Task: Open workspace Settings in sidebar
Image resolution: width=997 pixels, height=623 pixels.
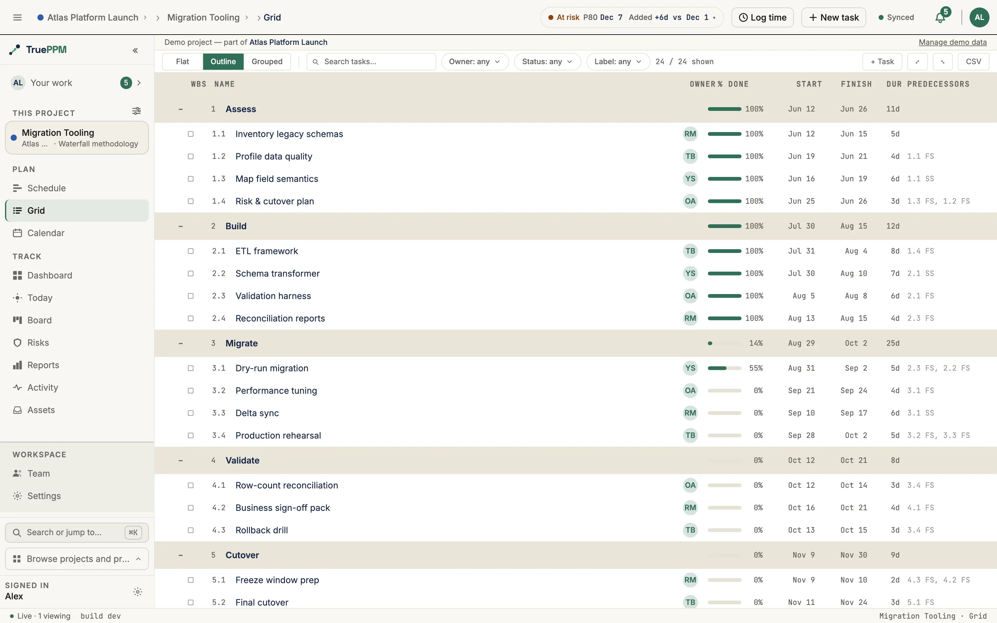Action: tap(77, 496)
